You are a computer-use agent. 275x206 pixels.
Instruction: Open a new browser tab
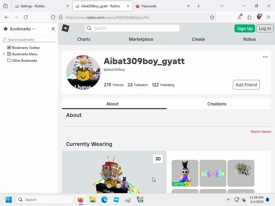click(x=198, y=6)
